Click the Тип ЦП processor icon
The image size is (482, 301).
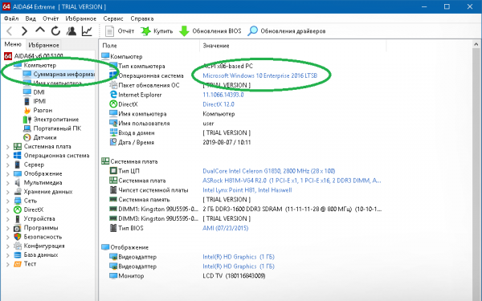(x=113, y=170)
